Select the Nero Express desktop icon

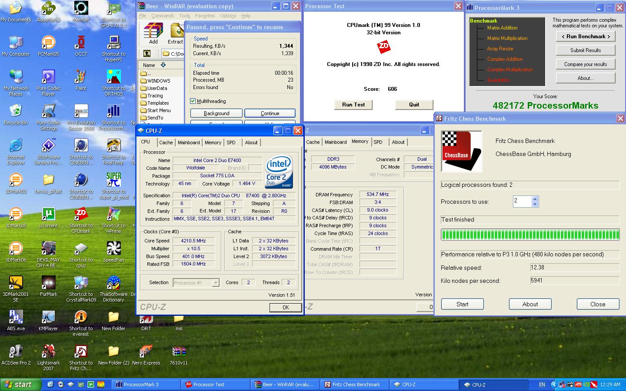146,355
